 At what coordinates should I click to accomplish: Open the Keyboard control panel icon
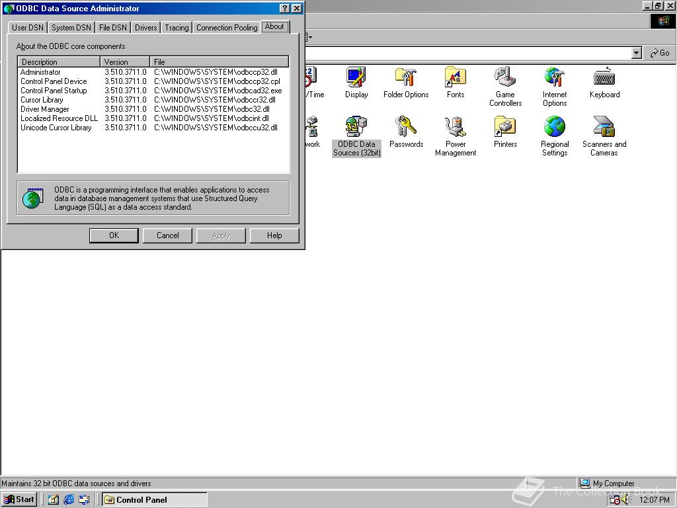coord(604,83)
